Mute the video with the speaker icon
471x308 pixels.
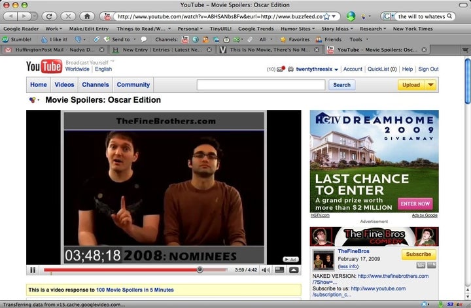click(265, 270)
